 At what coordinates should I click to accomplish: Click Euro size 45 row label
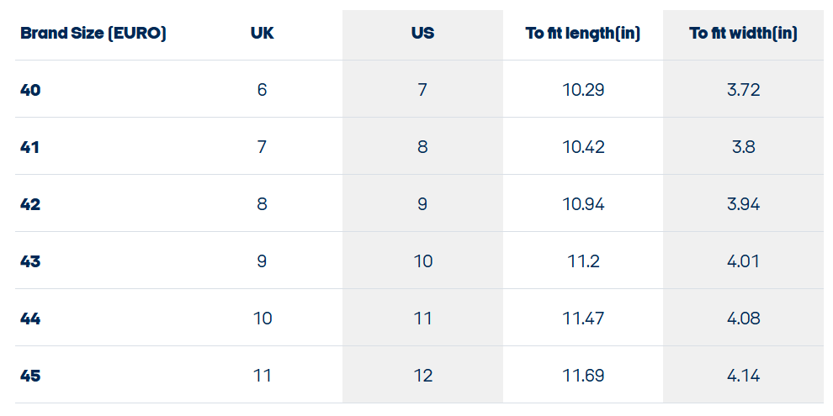(30, 376)
